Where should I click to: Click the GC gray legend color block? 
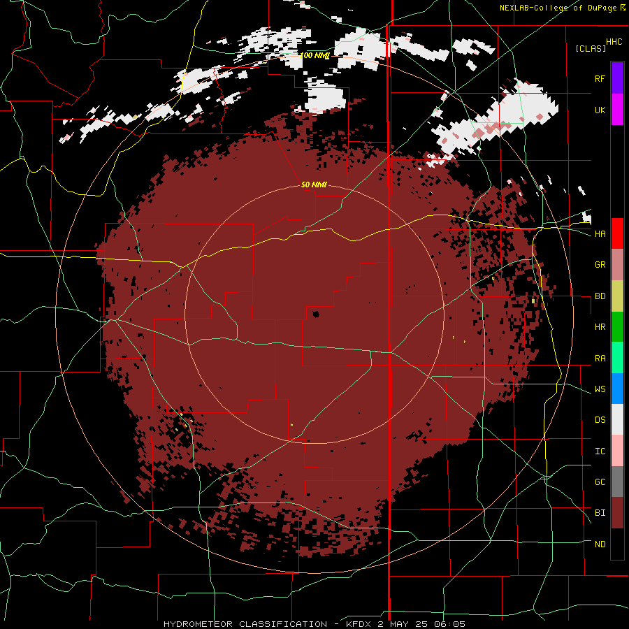(x=617, y=482)
